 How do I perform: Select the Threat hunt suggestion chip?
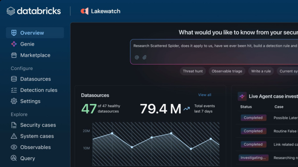pos(193,71)
